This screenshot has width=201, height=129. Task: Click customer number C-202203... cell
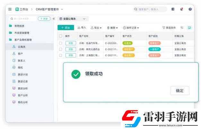(x=111, y=43)
